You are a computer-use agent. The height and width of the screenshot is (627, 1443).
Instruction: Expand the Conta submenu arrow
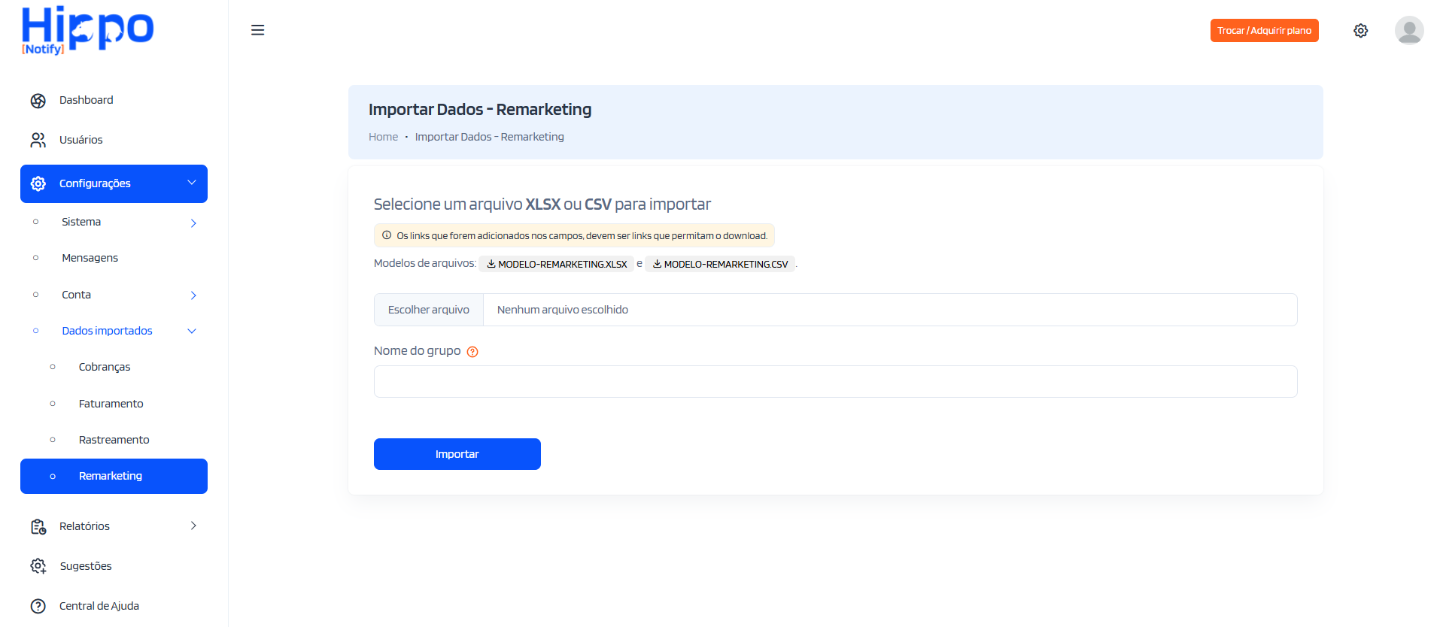(193, 295)
